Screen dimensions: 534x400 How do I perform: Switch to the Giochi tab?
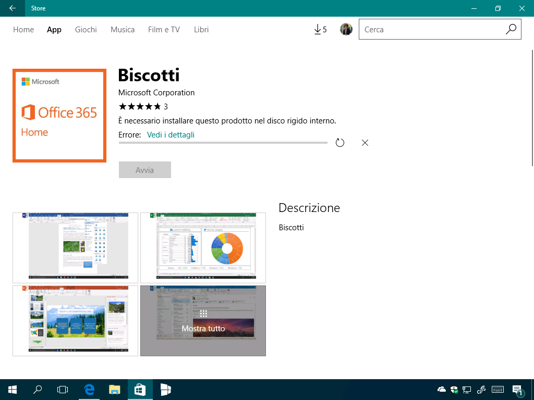(x=86, y=30)
